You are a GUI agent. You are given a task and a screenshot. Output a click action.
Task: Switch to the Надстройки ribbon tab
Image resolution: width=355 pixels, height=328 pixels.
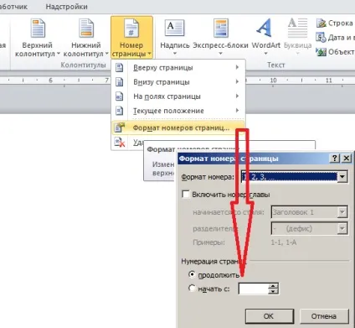click(x=66, y=7)
